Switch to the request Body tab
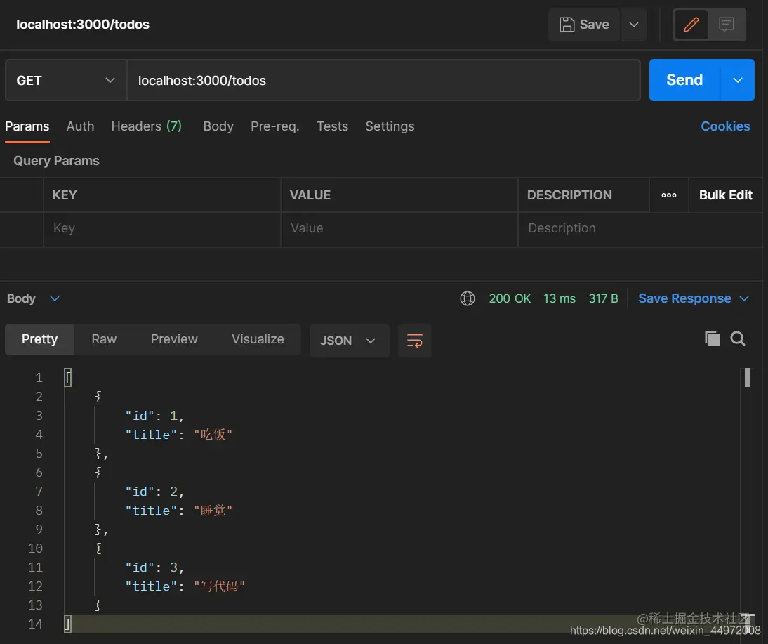Viewport: 768px width, 644px height. pos(218,126)
